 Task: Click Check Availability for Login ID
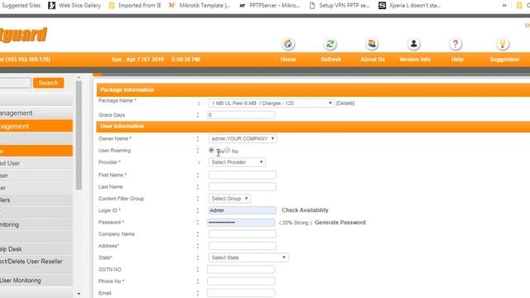(x=305, y=210)
